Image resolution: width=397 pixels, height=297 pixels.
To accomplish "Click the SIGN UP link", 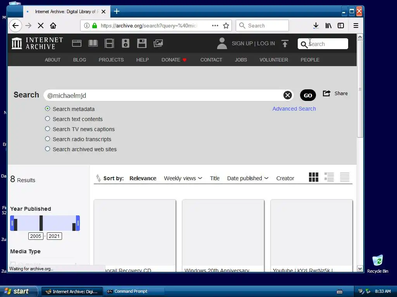I will click(x=242, y=43).
